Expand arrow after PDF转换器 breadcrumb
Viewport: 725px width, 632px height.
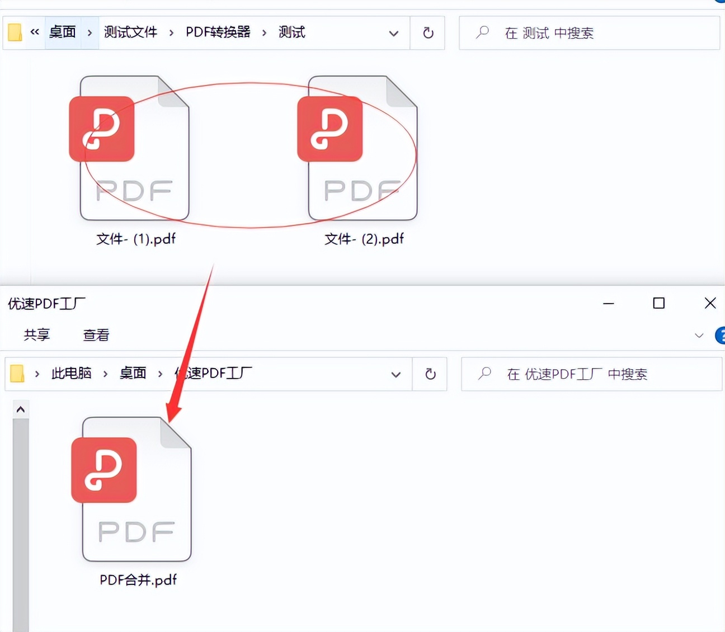(264, 32)
